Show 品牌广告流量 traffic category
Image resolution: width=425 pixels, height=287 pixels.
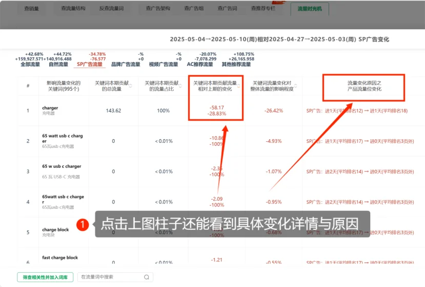(126, 64)
